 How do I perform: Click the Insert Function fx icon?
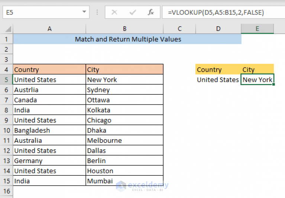(151, 12)
